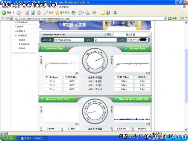The height and width of the screenshot is (141, 188).
Task: Click the Stop loading icon
Action: 27,12
